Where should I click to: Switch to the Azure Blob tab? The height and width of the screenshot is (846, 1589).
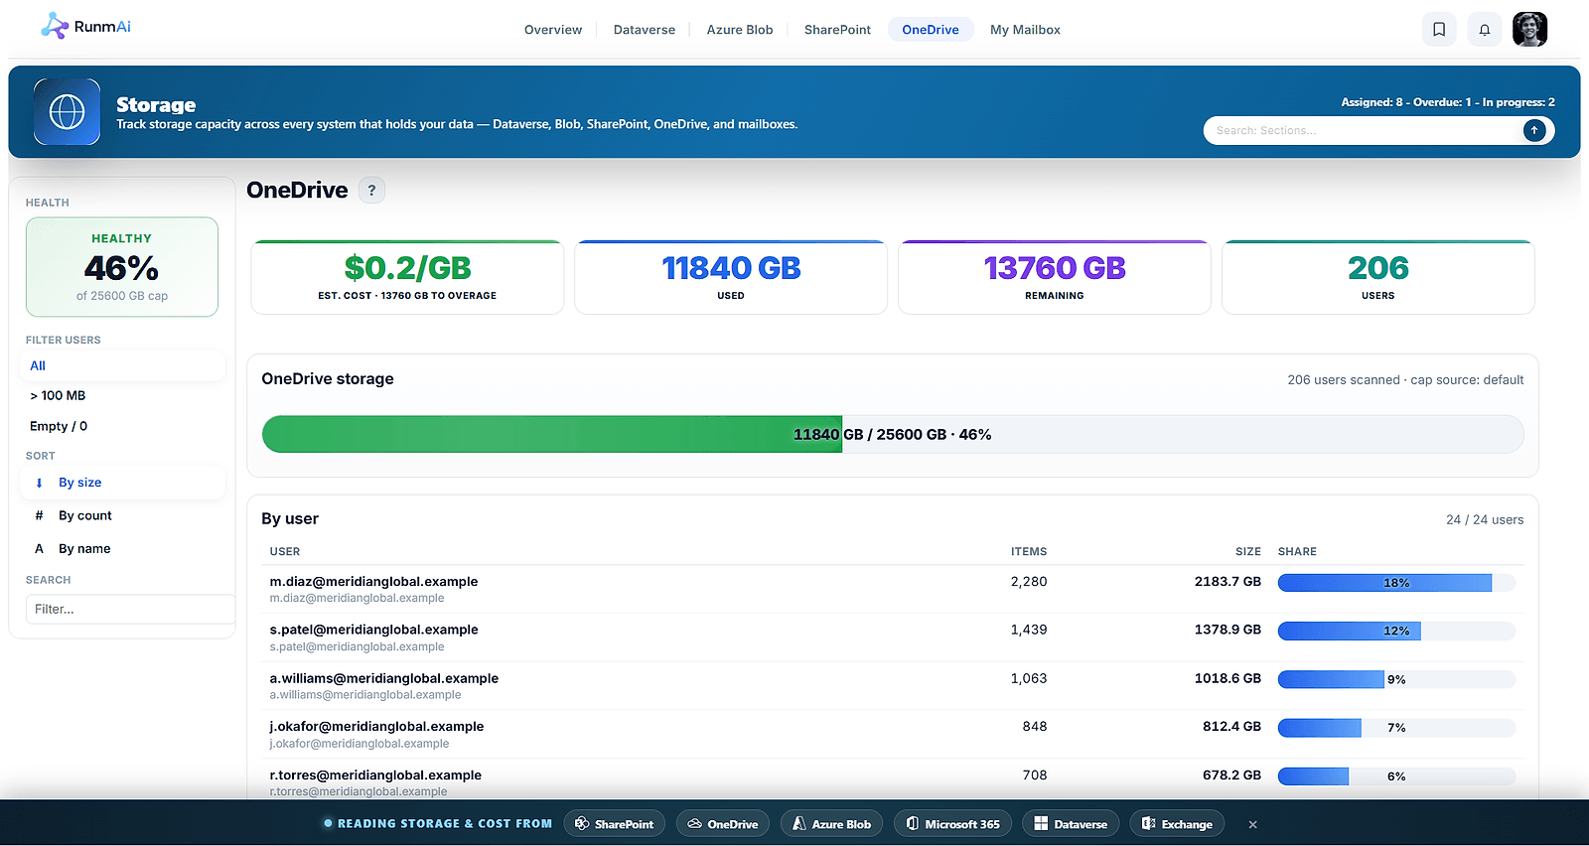pos(740,30)
